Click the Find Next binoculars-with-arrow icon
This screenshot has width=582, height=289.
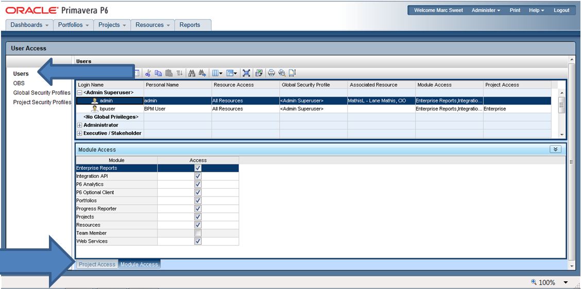click(202, 73)
